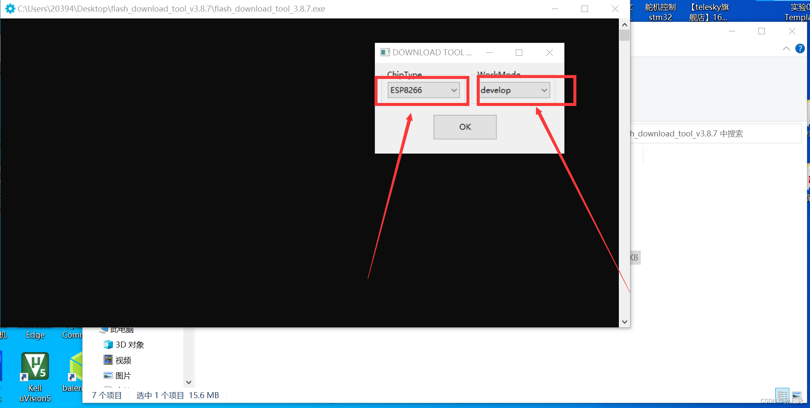The image size is (810, 408).
Task: Click the status text 选中 1 个项目 15.6 MB
Action: 178,395
